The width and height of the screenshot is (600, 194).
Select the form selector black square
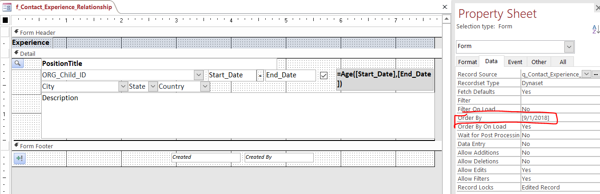(x=5, y=20)
